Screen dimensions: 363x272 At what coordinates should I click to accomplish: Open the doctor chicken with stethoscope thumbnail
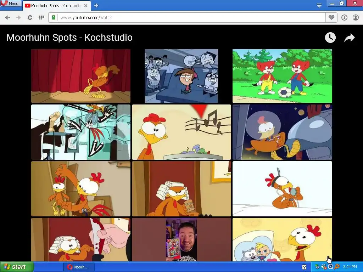(282, 189)
